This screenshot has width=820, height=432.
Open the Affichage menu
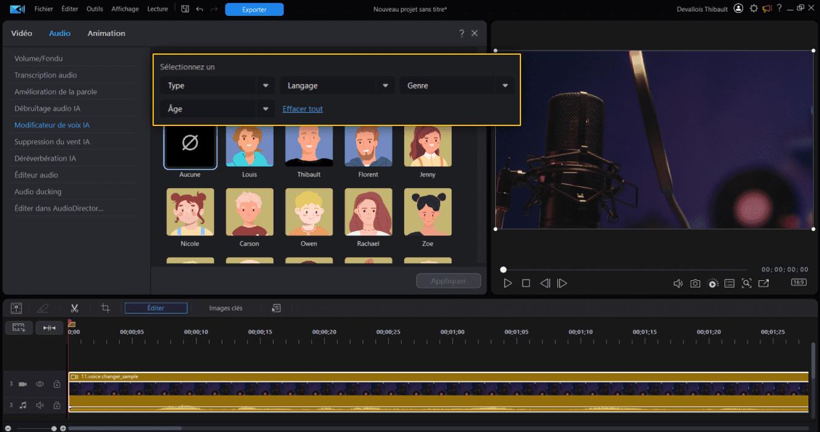(124, 9)
